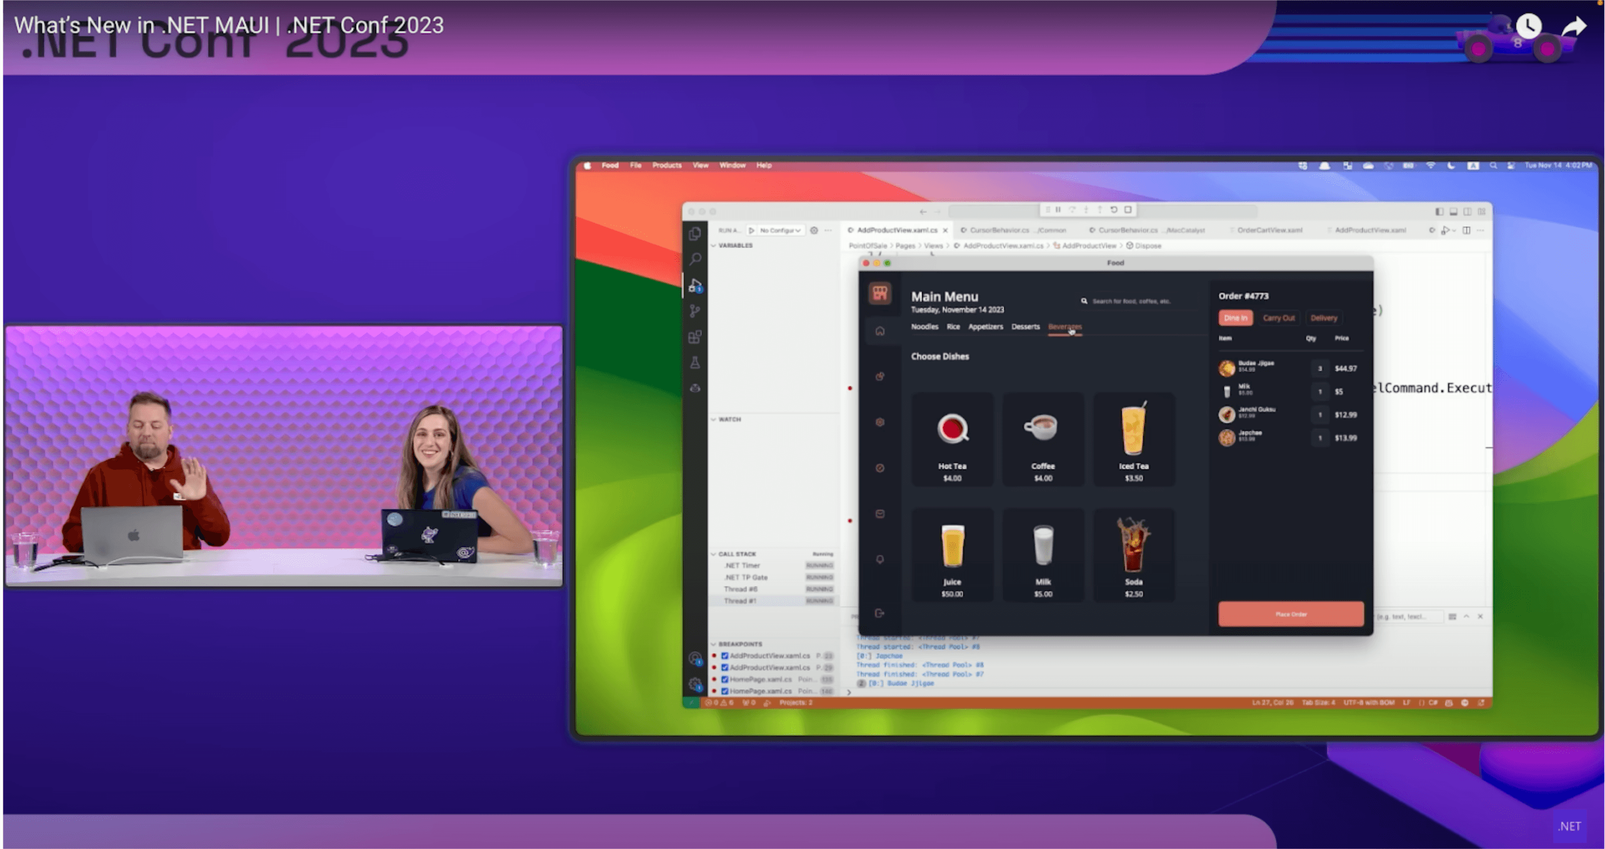1605x849 pixels.
Task: Click the YouTube share arrow icon
Action: [1574, 26]
